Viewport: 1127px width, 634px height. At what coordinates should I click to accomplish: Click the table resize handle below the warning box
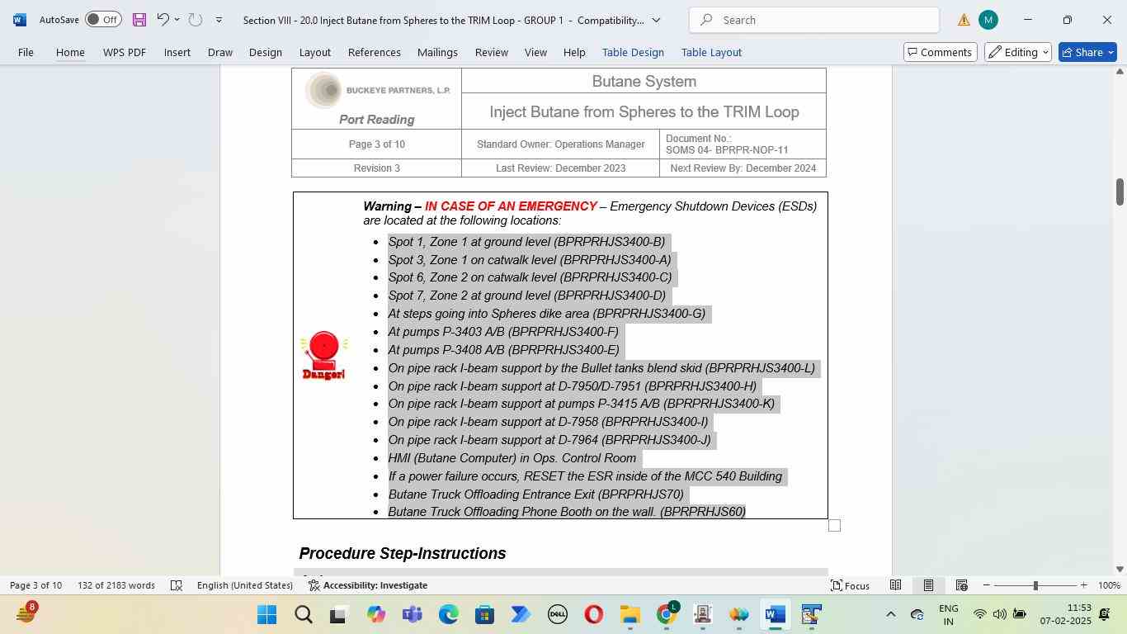(x=834, y=526)
